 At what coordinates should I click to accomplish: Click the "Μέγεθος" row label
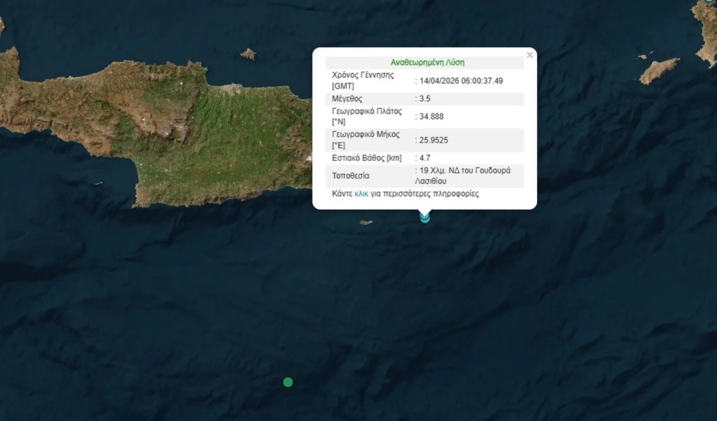(x=347, y=99)
